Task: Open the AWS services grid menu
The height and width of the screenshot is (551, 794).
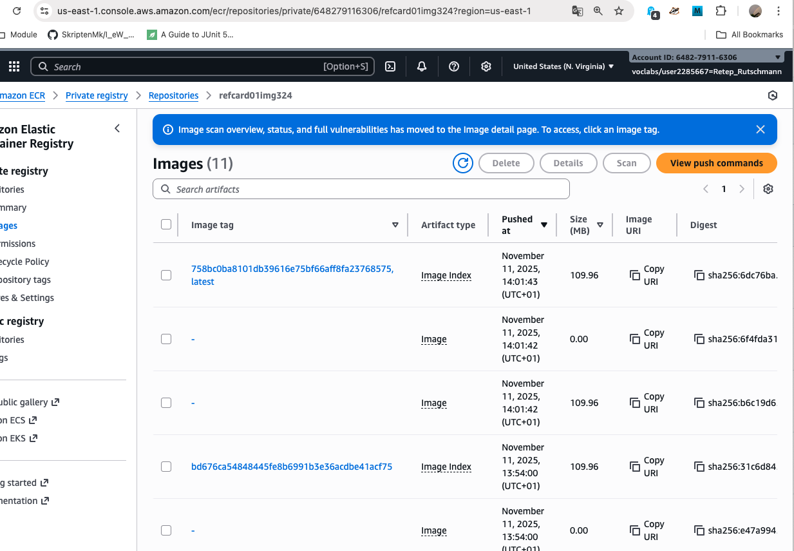Action: [14, 66]
